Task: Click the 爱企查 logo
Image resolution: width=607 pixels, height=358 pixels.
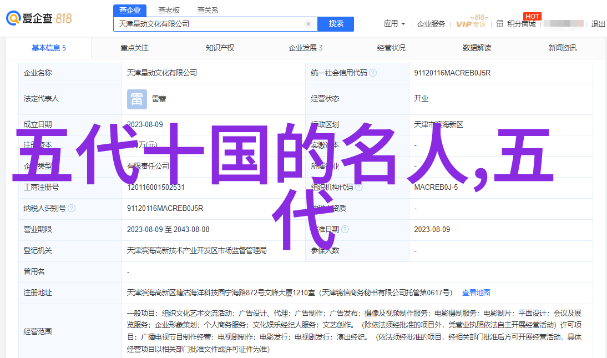Action: pos(39,18)
